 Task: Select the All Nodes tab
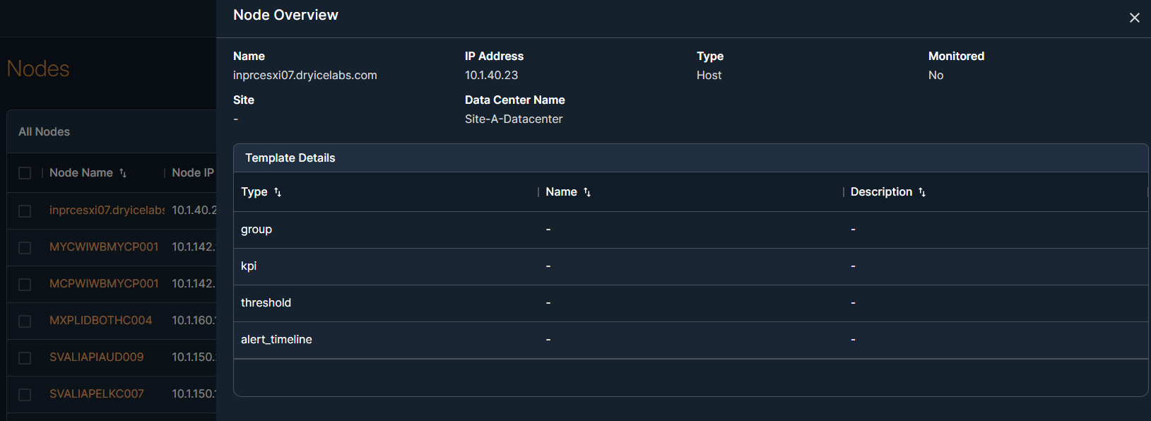click(x=44, y=132)
